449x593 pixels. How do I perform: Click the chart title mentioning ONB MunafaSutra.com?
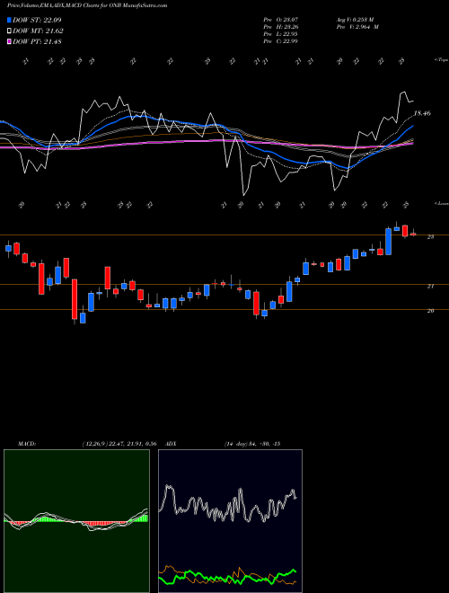[x=87, y=5]
